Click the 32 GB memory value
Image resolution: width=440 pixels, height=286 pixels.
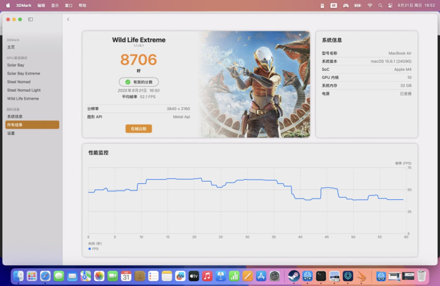pos(406,86)
